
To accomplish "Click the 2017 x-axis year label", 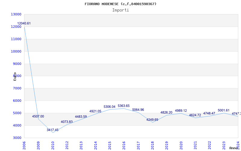I will pos(138,145).
